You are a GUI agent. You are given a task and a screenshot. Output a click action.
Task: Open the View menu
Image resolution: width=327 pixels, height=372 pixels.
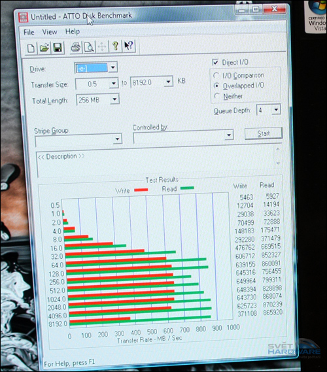(50, 32)
